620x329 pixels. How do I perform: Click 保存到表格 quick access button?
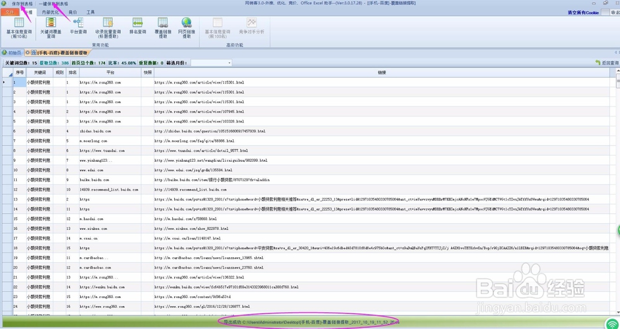click(x=22, y=4)
